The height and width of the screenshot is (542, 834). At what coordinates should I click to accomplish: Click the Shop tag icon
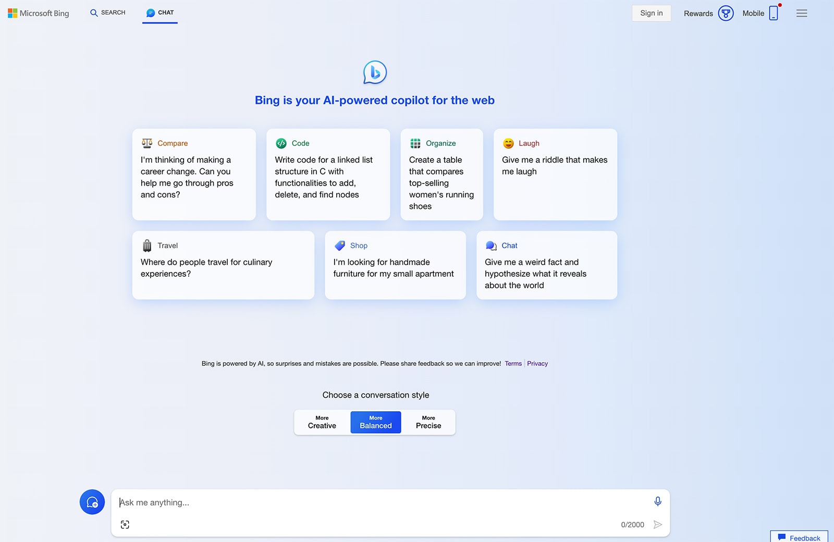coord(340,245)
